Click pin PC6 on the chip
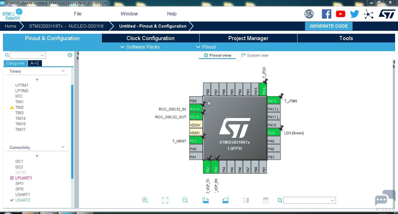The image size is (398, 214). click(x=274, y=133)
